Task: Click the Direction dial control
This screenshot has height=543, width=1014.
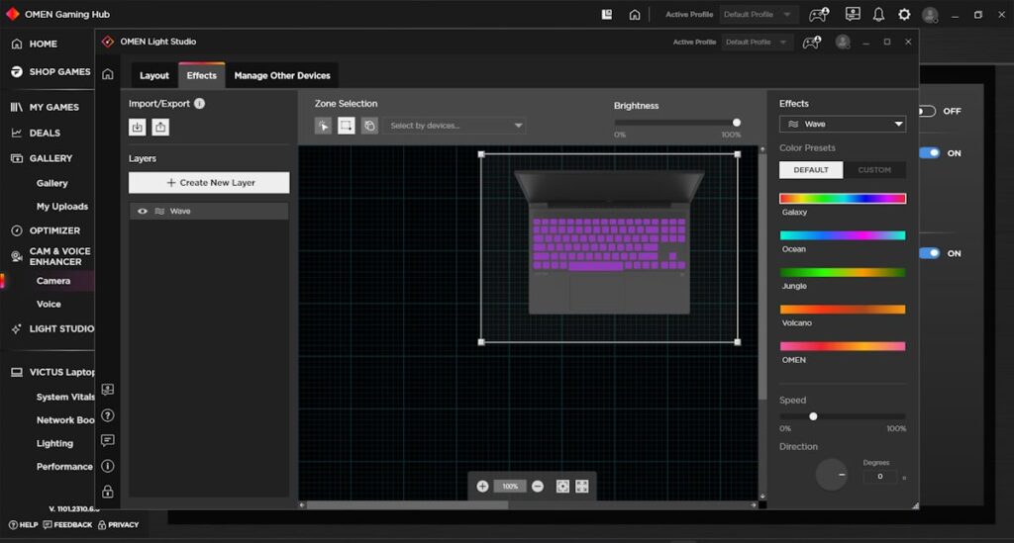Action: click(832, 475)
